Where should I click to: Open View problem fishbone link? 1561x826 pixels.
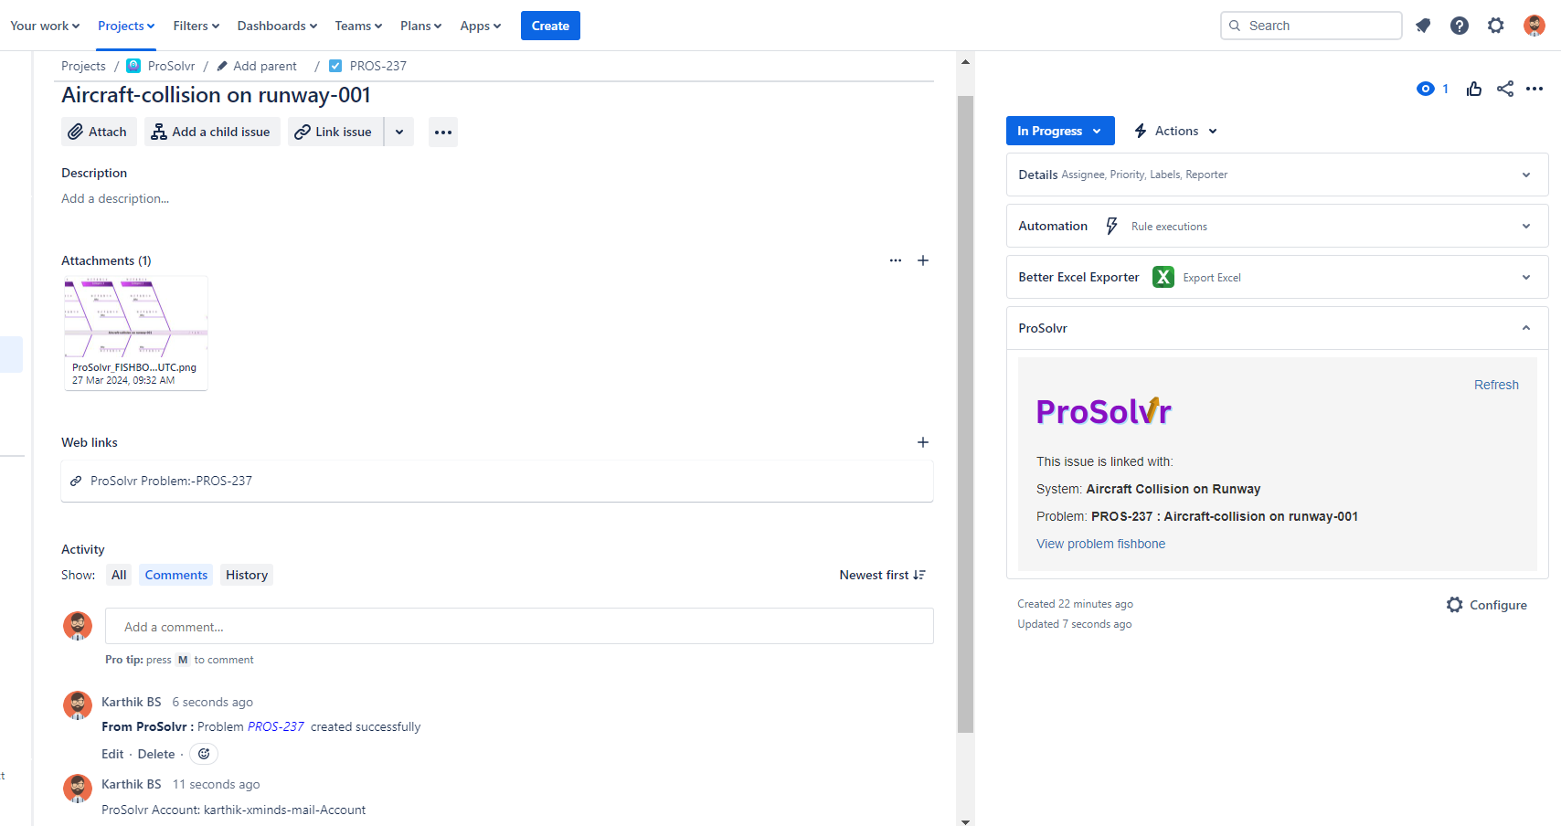[x=1100, y=544]
